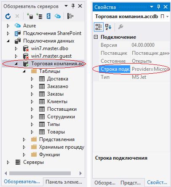Click Add SharePoint Connection icon
The height and width of the screenshot is (187, 171).
tap(48, 16)
